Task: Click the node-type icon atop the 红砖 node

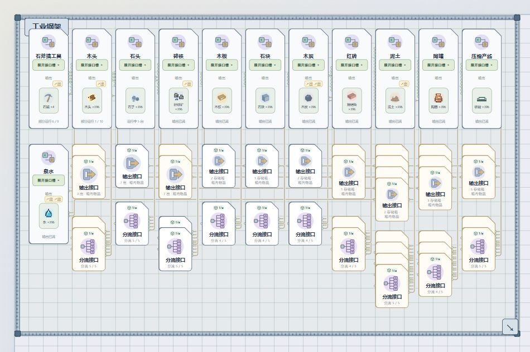Action: pos(351,42)
